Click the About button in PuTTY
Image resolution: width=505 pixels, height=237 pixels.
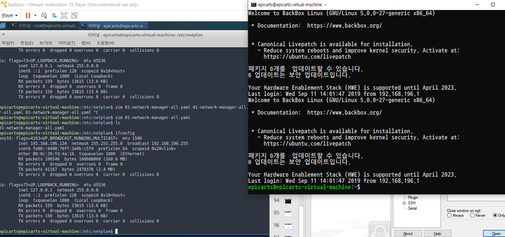point(408,233)
